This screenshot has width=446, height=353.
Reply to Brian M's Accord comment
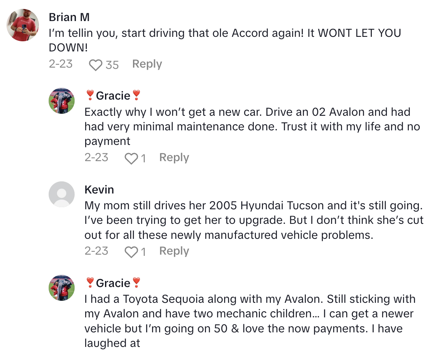(x=147, y=64)
